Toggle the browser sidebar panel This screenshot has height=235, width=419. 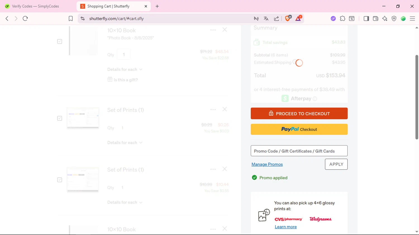coord(366,19)
